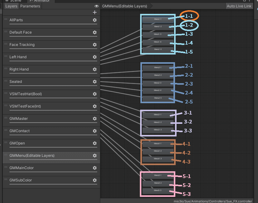Open settings gear for VSMTestFace(Int) layer
The height and width of the screenshot is (203, 258).
[94, 106]
